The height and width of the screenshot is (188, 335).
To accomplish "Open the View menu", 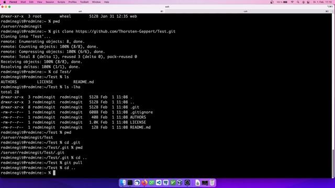I will point(40,2).
